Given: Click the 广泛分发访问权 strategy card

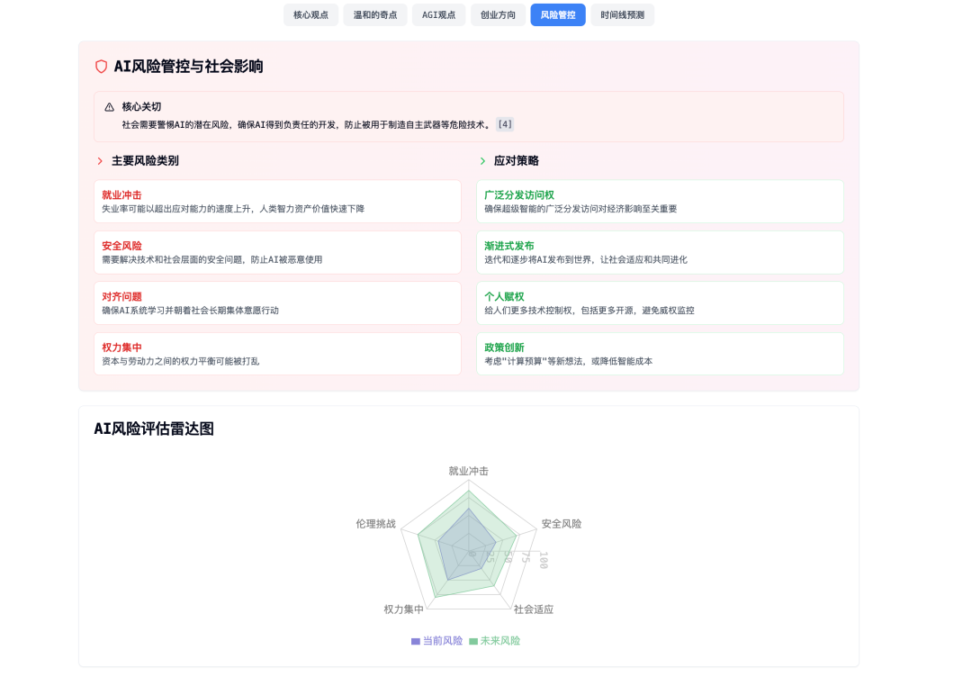Looking at the screenshot, I should click(x=660, y=202).
